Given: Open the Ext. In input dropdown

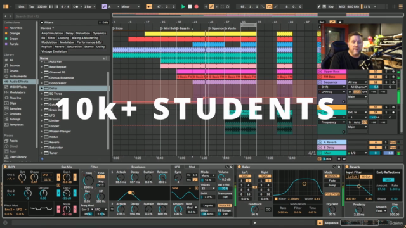Looking at the screenshot, I should click(x=357, y=113).
